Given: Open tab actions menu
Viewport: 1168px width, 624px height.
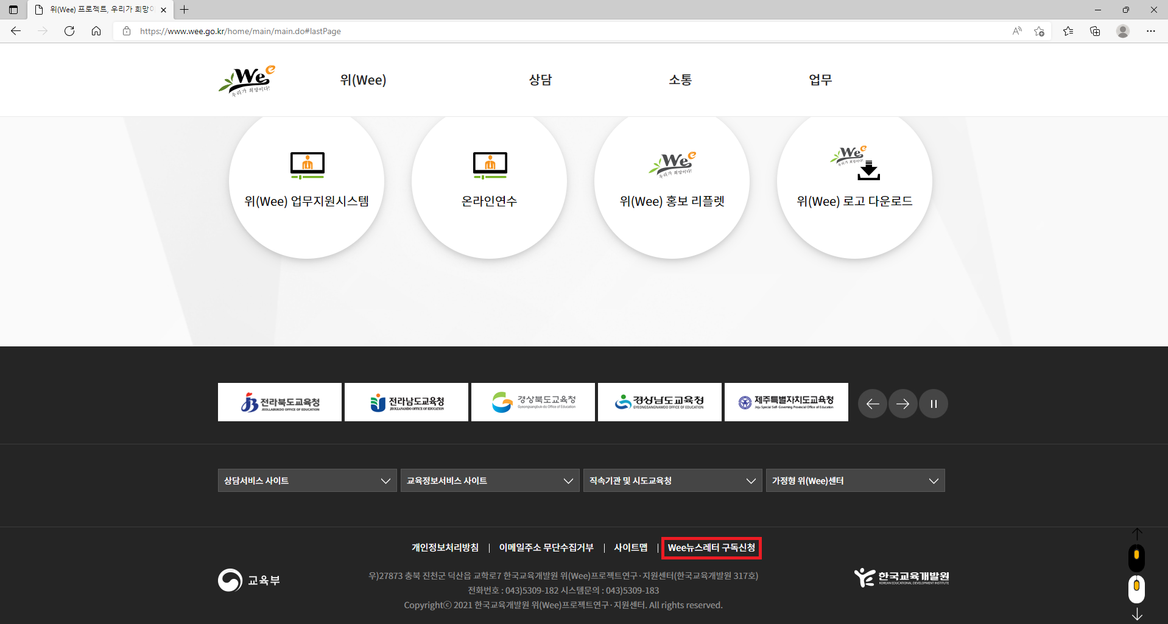Looking at the screenshot, I should tap(13, 10).
